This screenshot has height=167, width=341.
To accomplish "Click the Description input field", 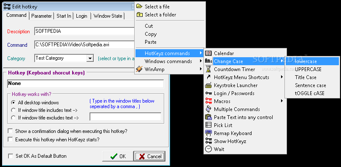I will [x=84, y=31].
